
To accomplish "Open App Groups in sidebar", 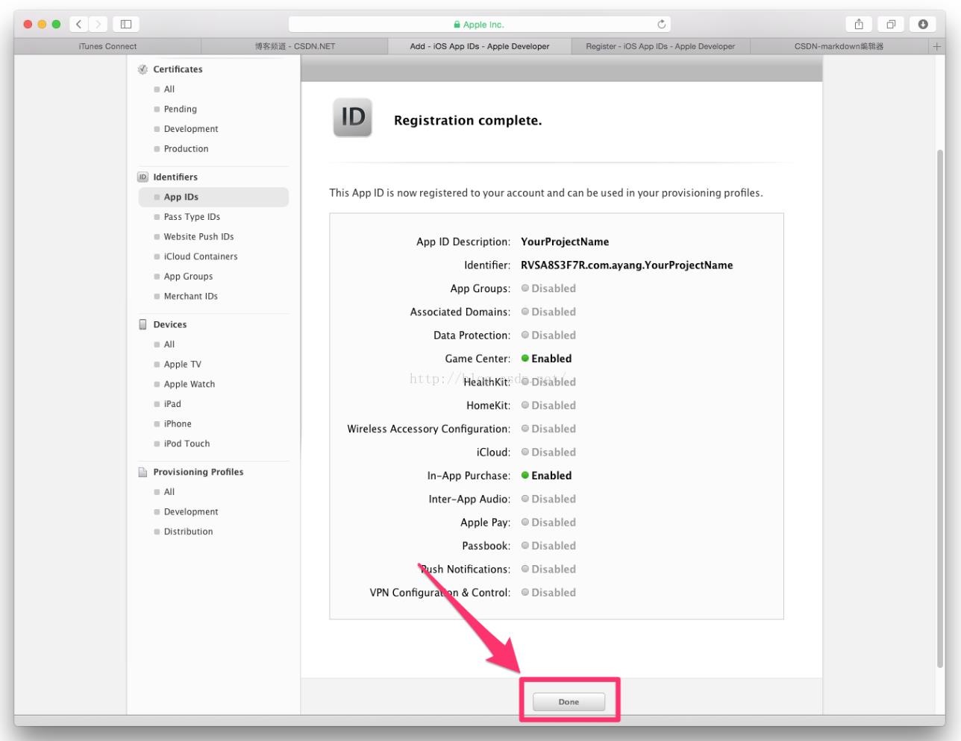I will point(188,277).
